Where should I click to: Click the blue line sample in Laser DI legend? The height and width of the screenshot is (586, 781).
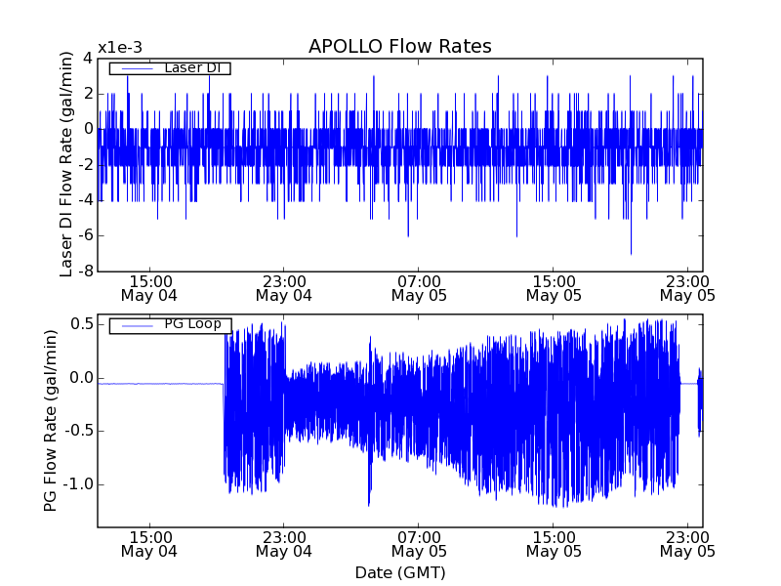tap(137, 68)
